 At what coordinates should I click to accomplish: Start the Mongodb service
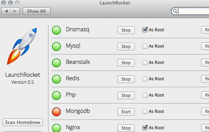point(126,112)
